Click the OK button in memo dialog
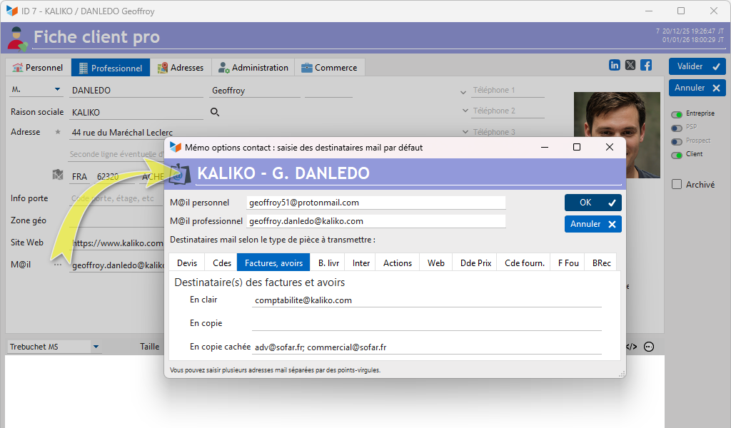731x428 pixels. coord(593,203)
